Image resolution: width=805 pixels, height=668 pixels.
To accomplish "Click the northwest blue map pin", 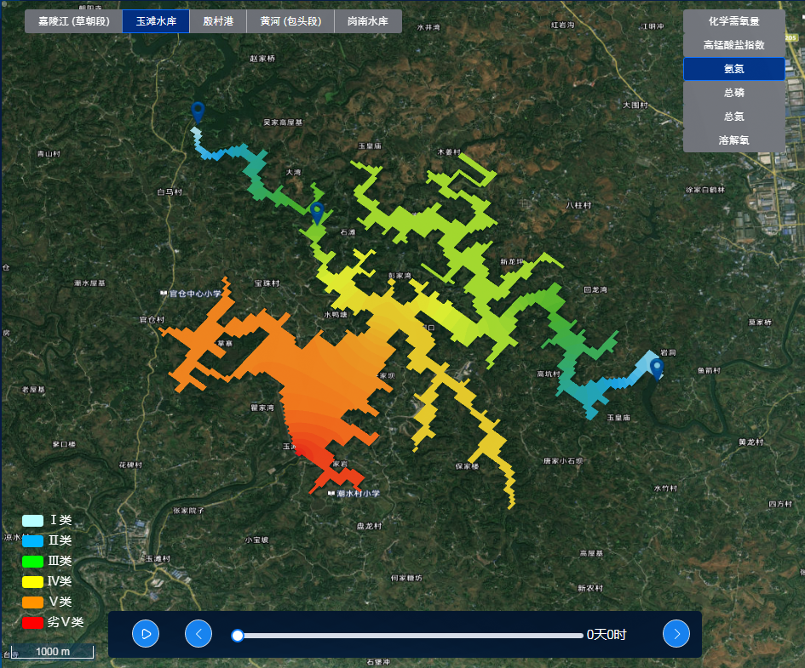I will [198, 111].
